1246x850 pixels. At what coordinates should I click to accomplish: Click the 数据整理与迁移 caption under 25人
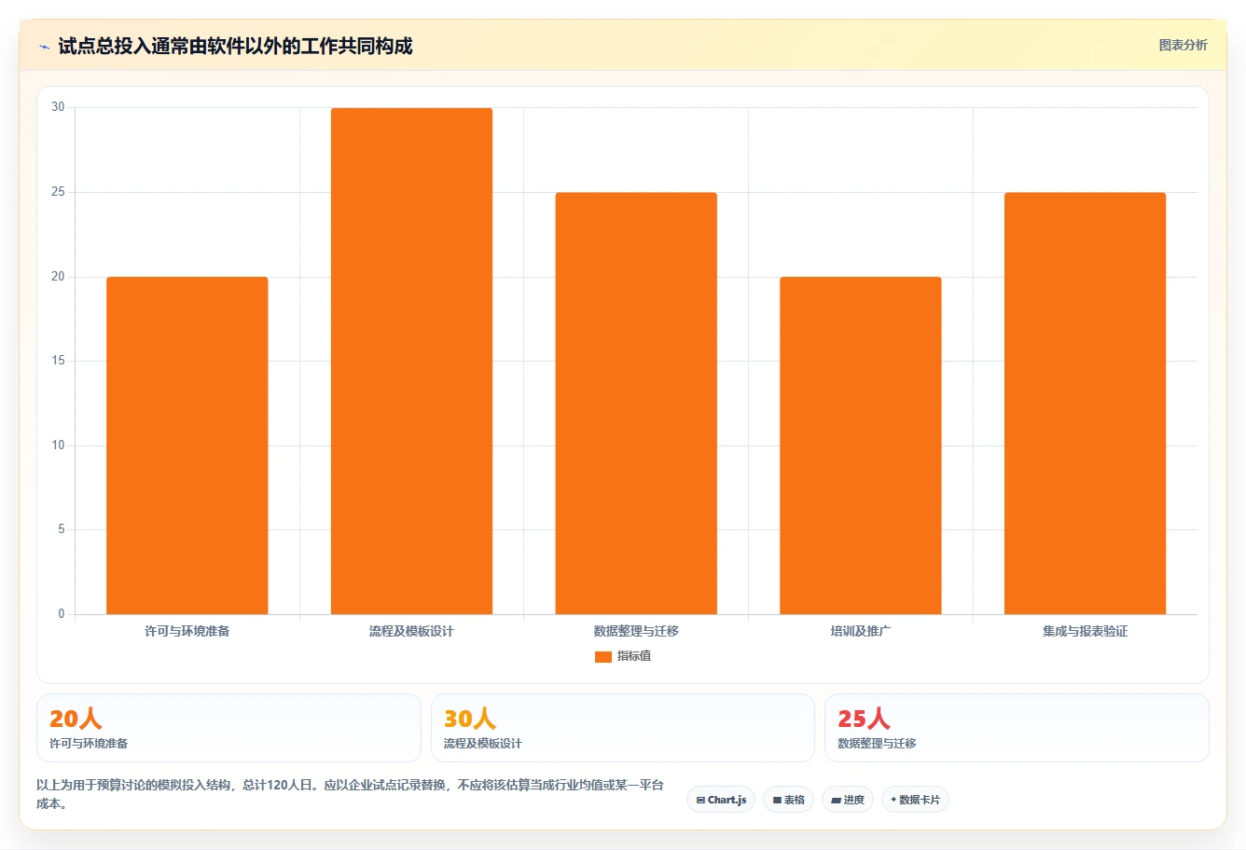[877, 744]
